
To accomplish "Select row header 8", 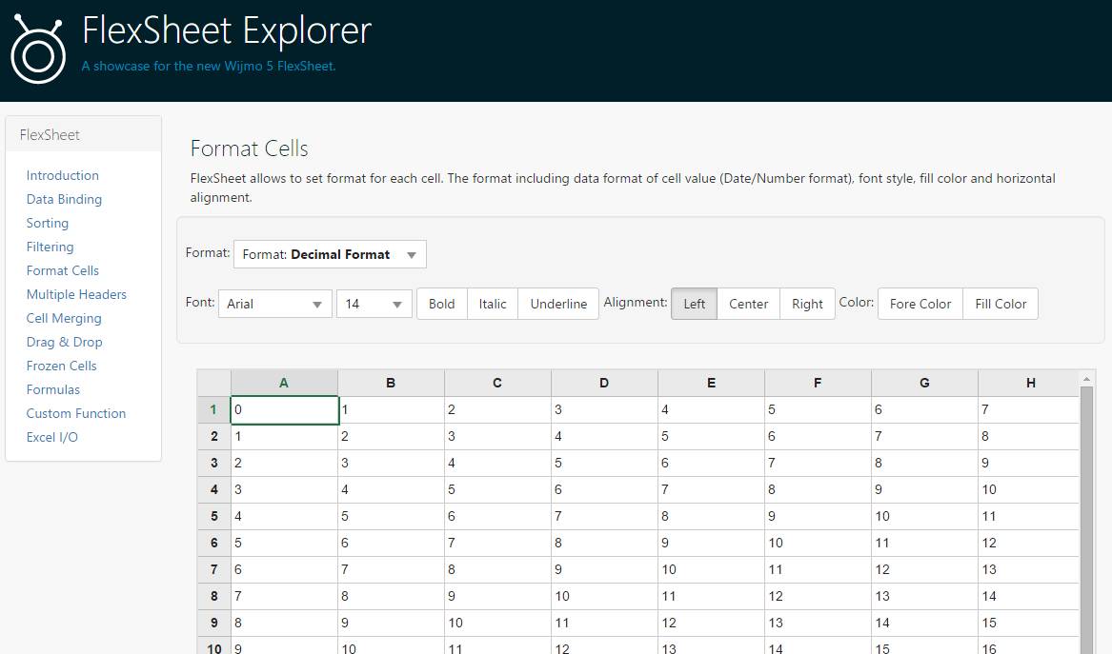I will point(214,597).
